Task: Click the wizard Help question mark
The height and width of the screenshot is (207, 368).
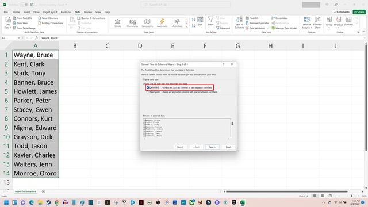Action: [224, 64]
